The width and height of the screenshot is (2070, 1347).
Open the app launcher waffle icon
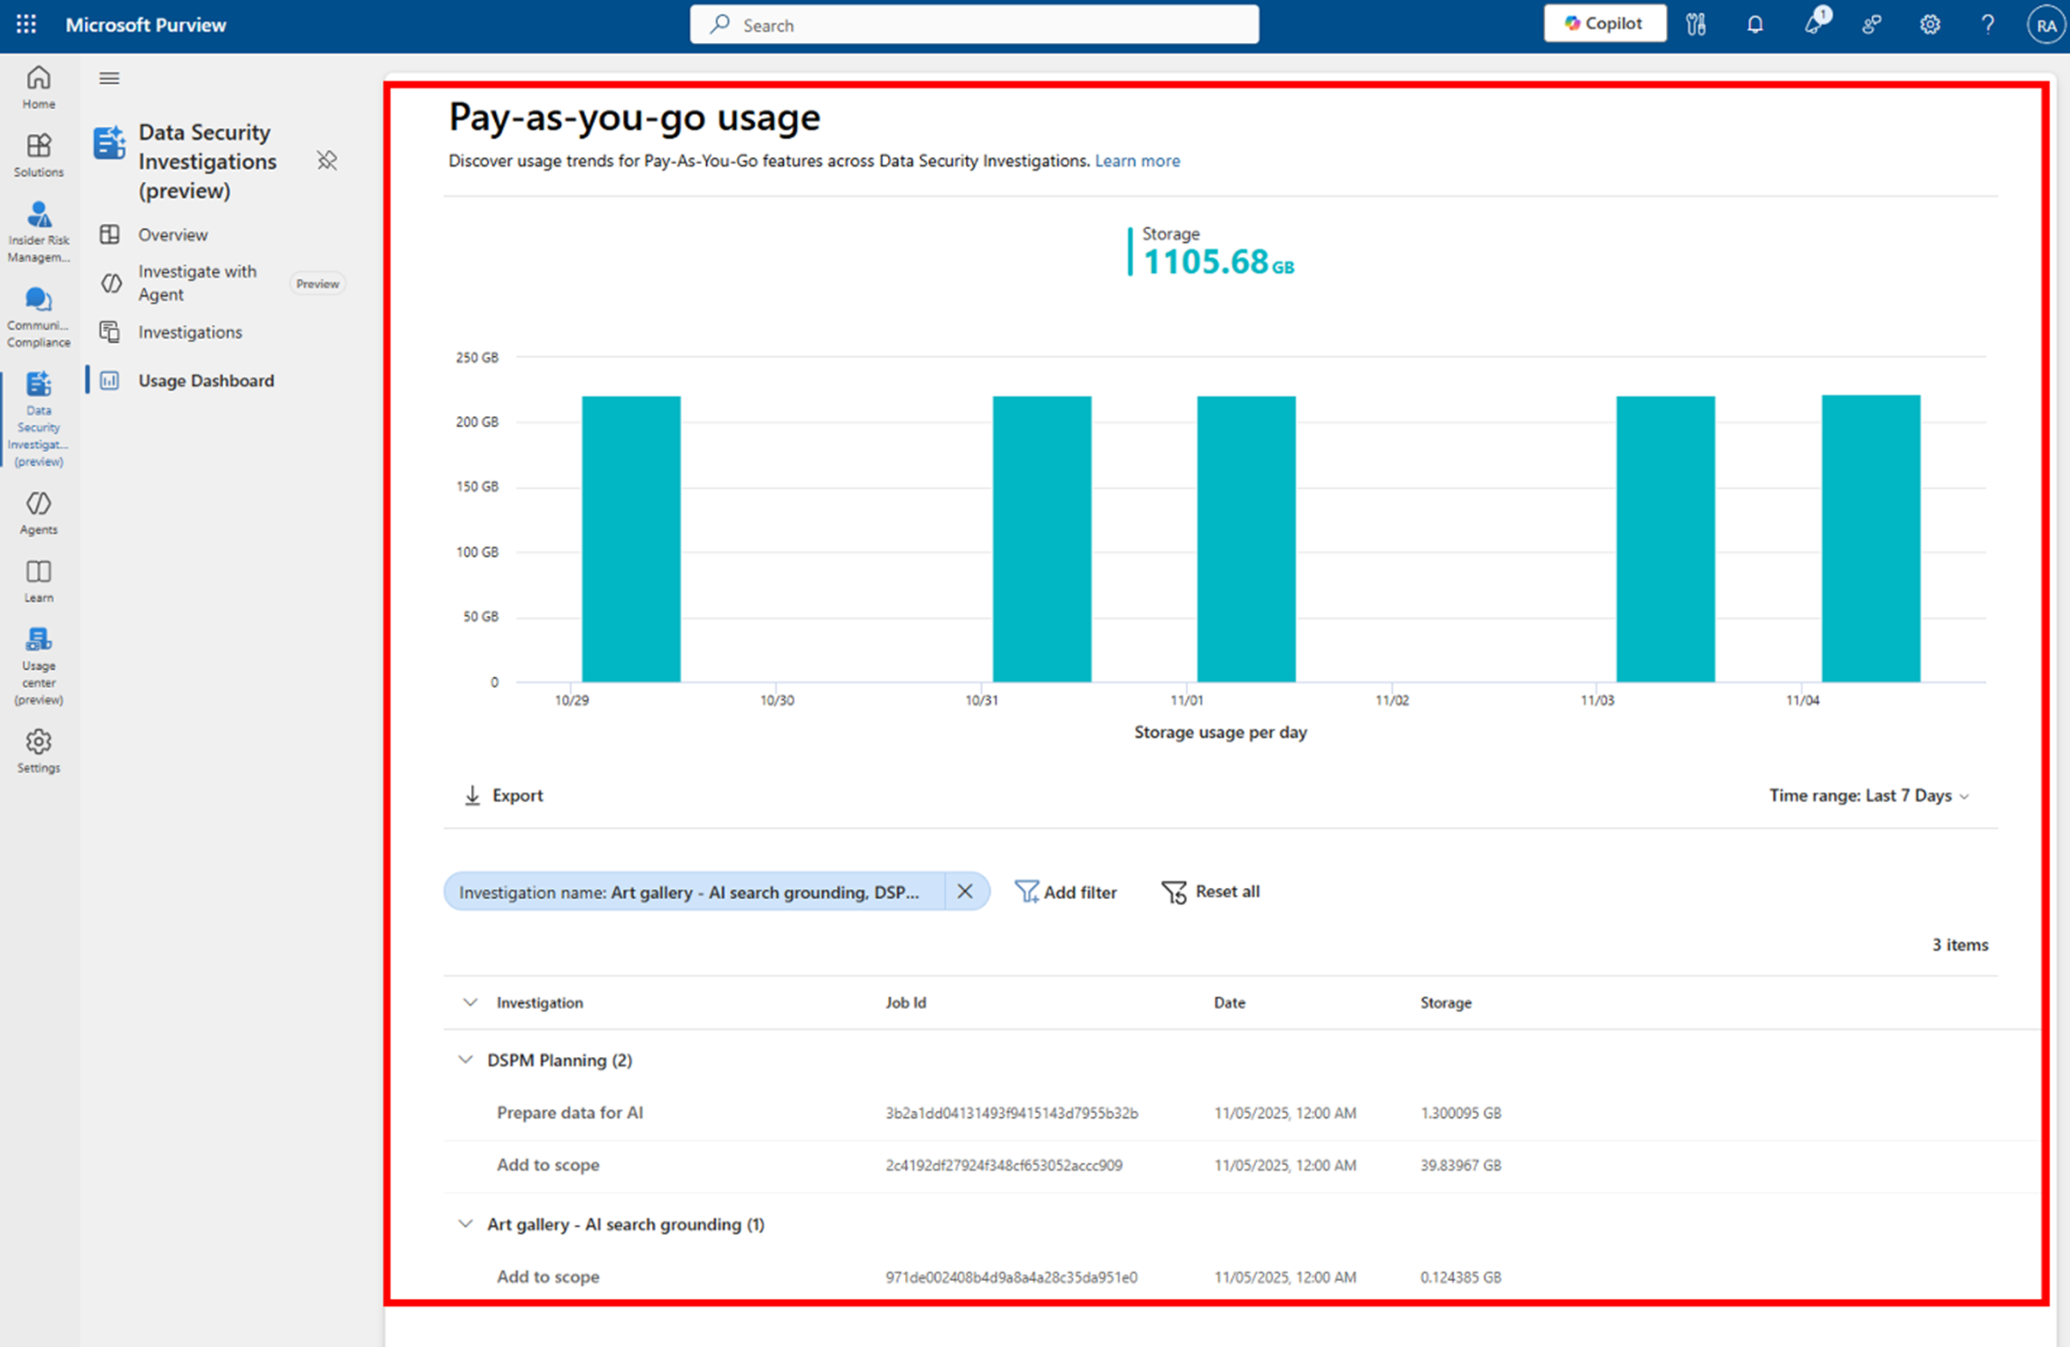[26, 24]
